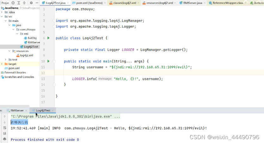Run class Log4j2Test via gutter arrow line 6
This screenshot has height=143, width=264.
[48, 38]
